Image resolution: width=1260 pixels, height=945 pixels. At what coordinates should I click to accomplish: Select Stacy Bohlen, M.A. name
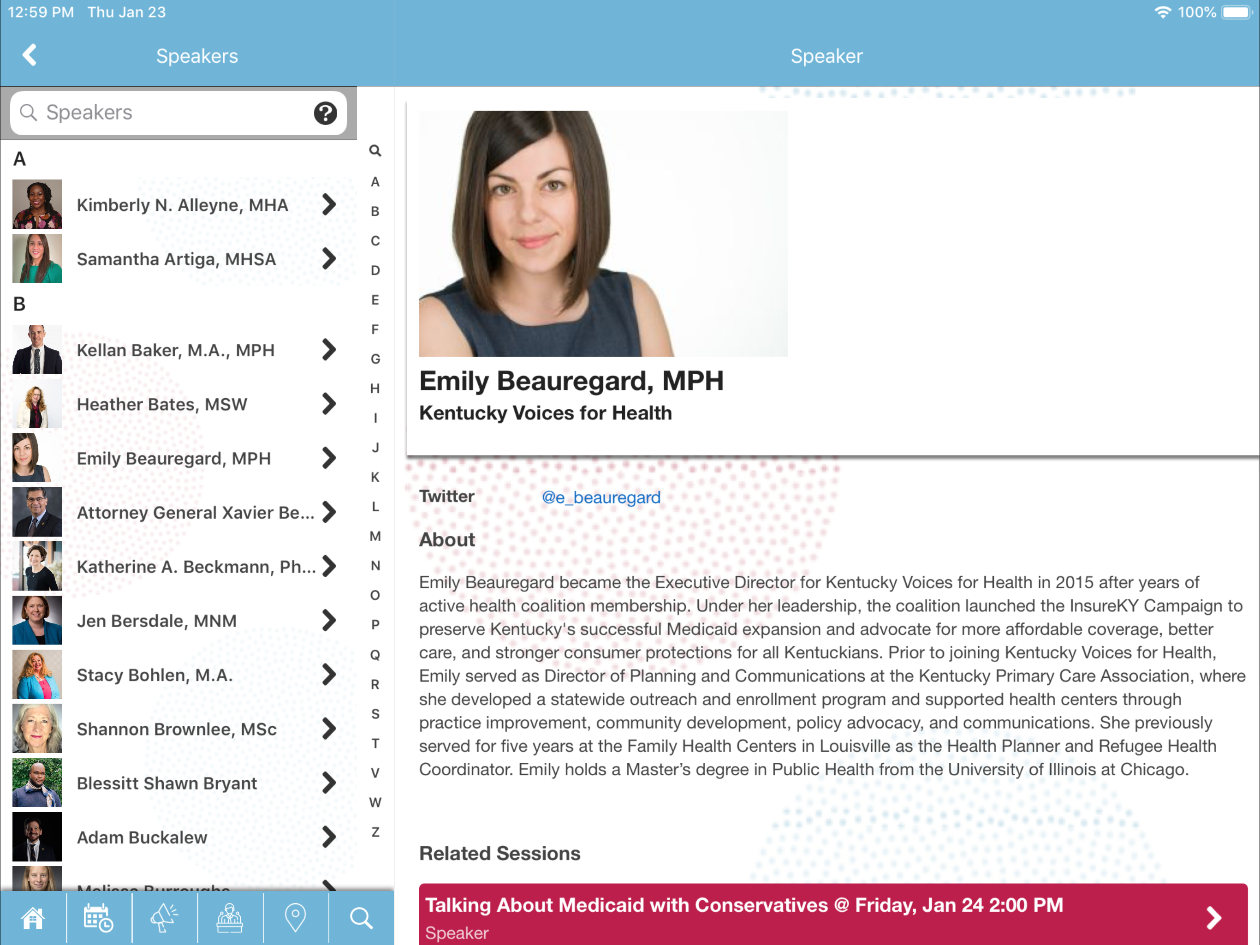[155, 675]
